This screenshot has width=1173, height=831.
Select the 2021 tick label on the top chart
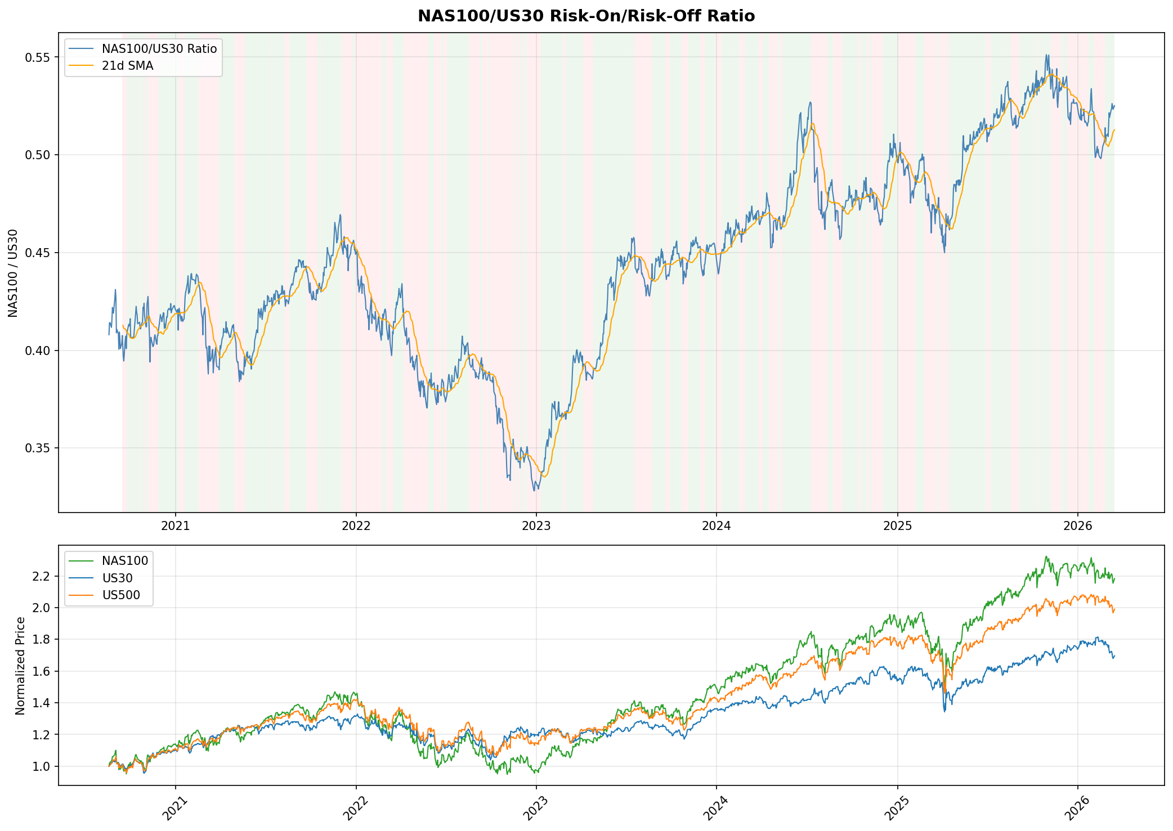pos(176,525)
